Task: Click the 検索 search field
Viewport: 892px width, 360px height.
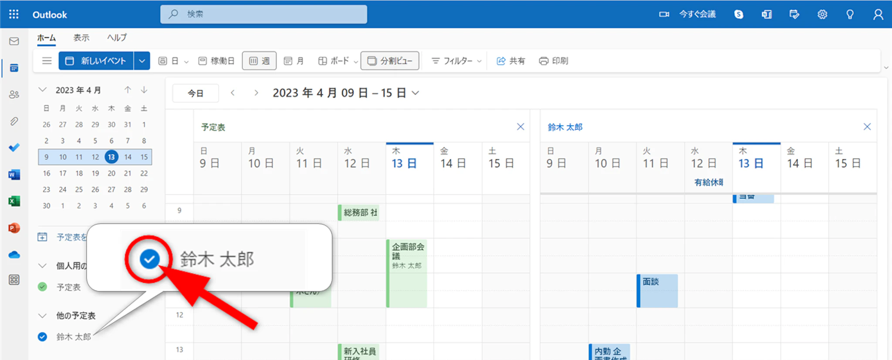Action: [x=264, y=14]
